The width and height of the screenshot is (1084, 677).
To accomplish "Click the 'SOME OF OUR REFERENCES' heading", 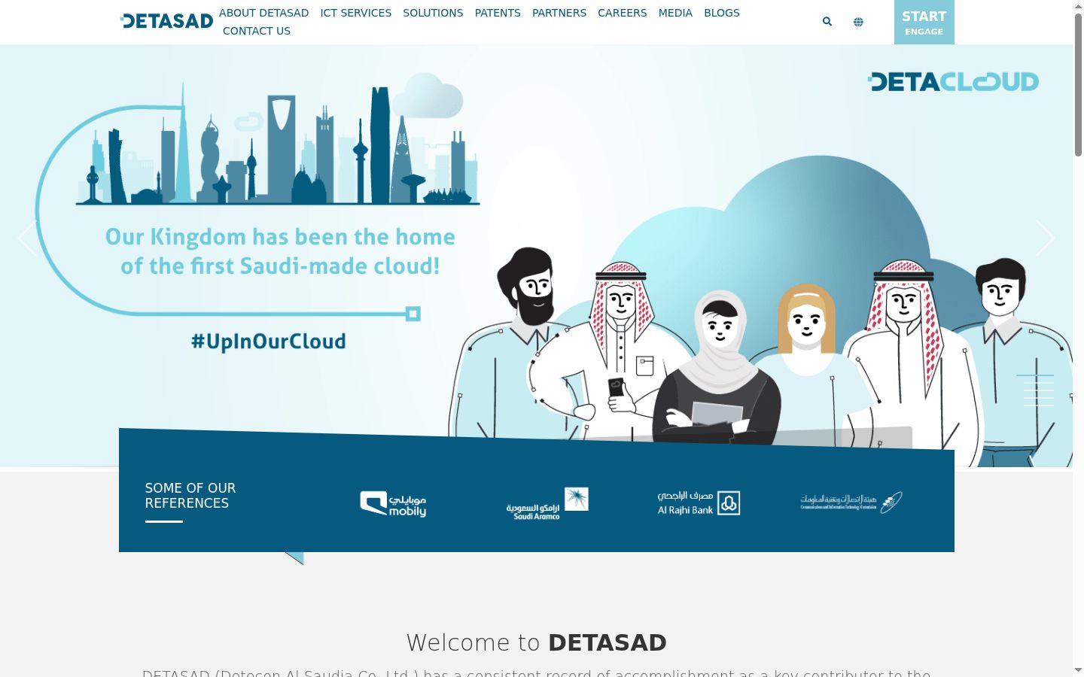I will [190, 496].
